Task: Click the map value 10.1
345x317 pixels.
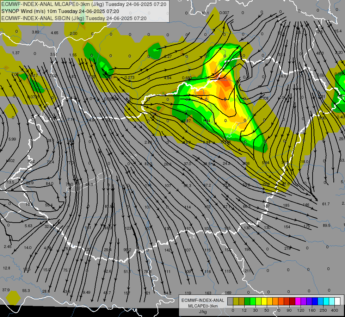Action: point(205,13)
